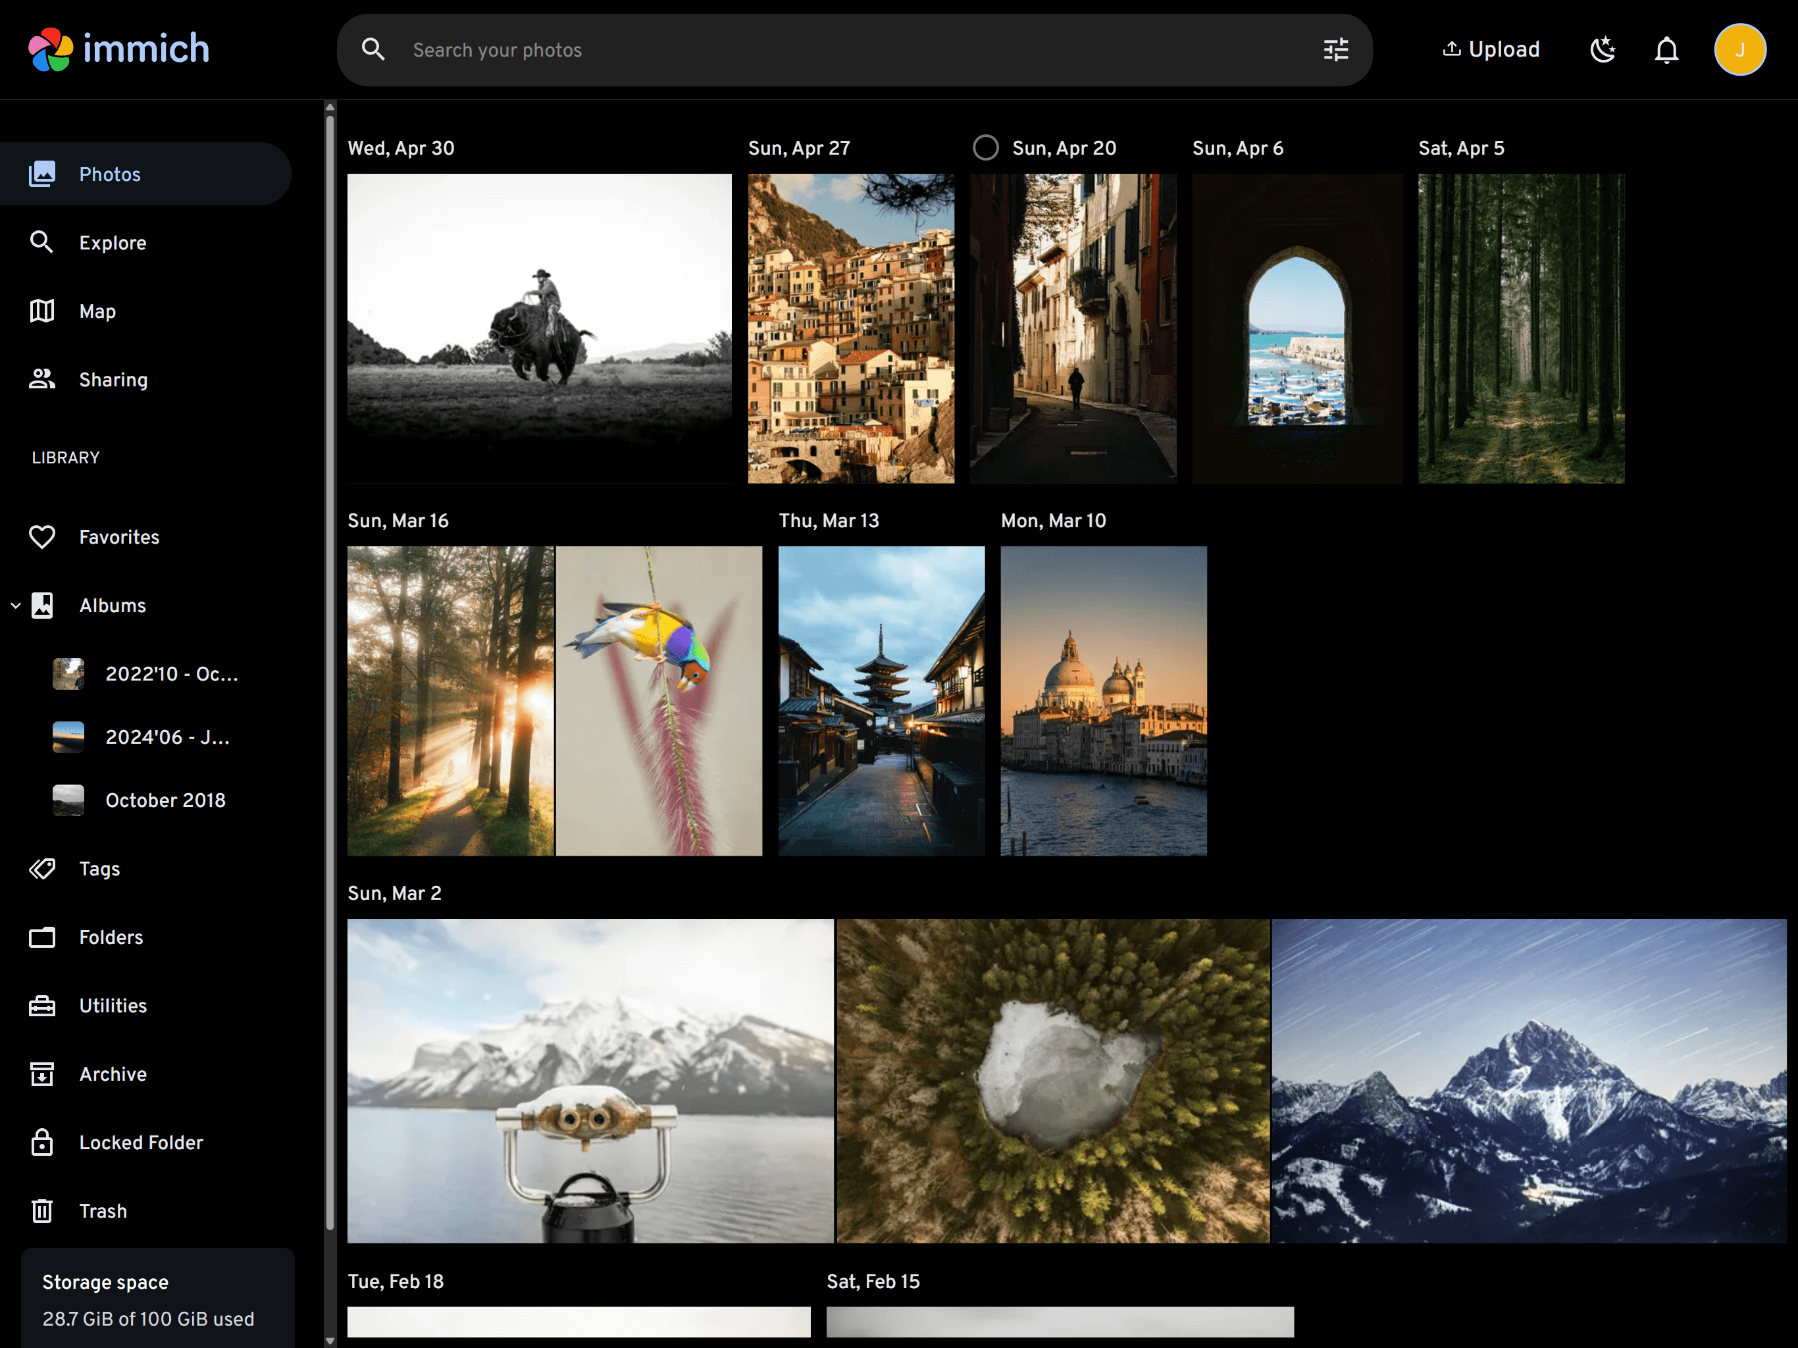Open Map in the sidebar
The image size is (1798, 1348).
[145, 311]
